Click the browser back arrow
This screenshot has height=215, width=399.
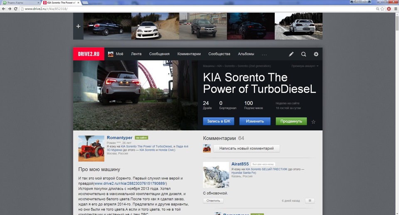click(x=4, y=9)
